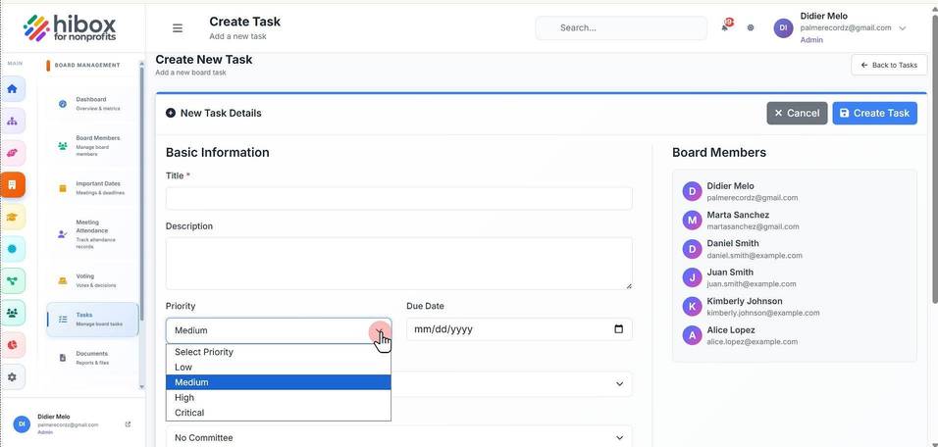Open notifications bell with badge

[x=726, y=25]
